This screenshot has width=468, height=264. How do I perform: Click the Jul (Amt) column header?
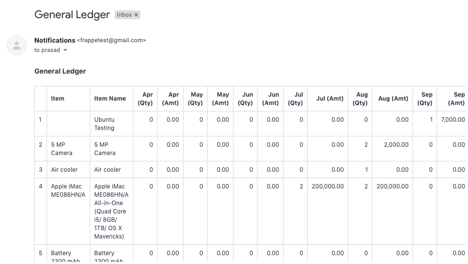point(330,99)
